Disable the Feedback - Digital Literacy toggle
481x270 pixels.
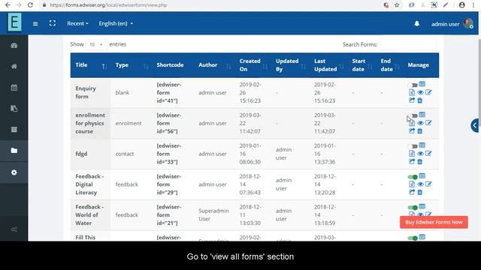pyautogui.click(x=413, y=177)
